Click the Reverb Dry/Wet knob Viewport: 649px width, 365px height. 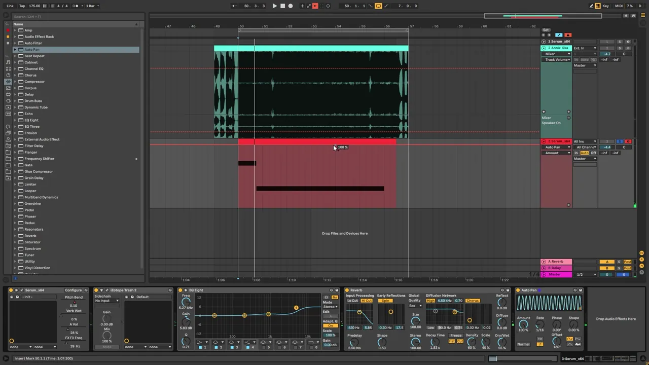[502, 342]
